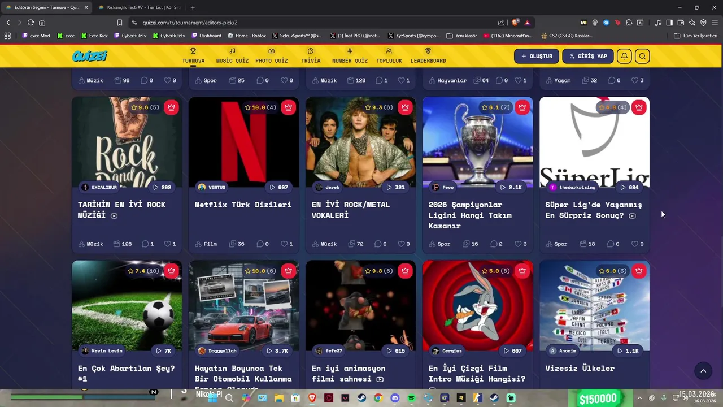The width and height of the screenshot is (723, 407).
Task: Click crown badge on En Çok Abartılan card
Action: 172,271
